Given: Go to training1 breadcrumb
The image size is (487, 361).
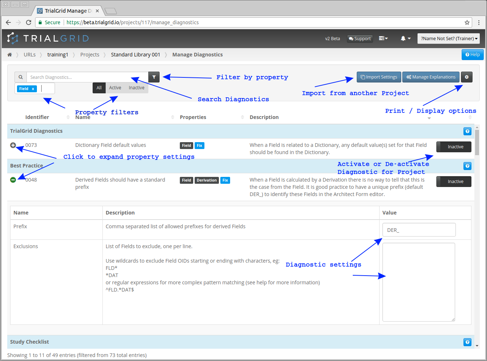Looking at the screenshot, I should point(58,55).
